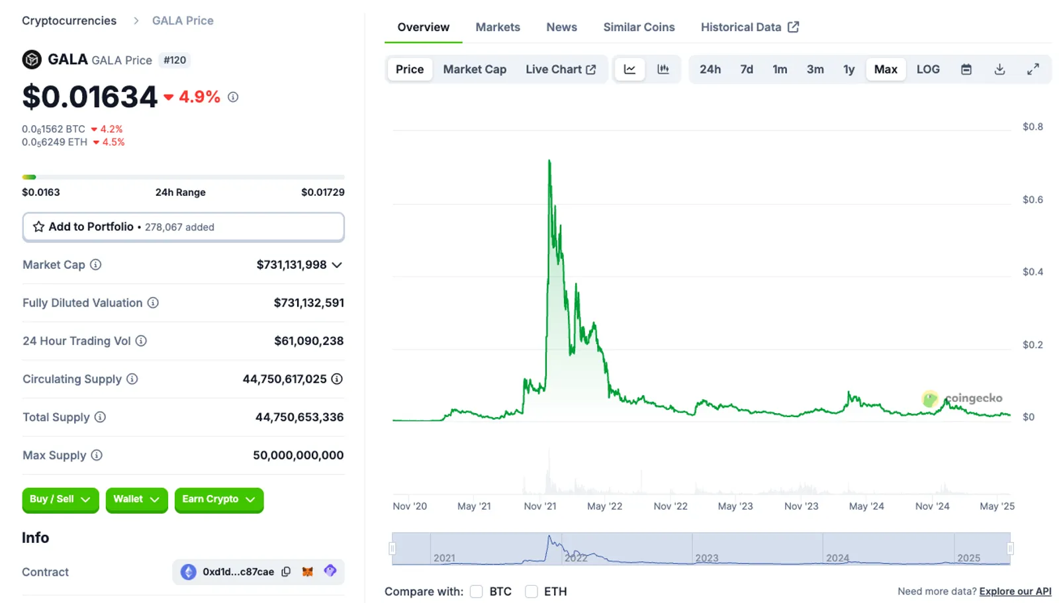The width and height of the screenshot is (1059, 603).
Task: Select the Max time range
Action: [886, 70]
